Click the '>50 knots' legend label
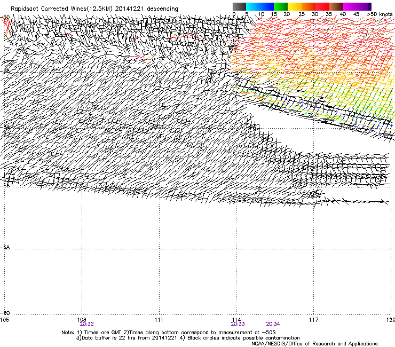 click(x=380, y=14)
